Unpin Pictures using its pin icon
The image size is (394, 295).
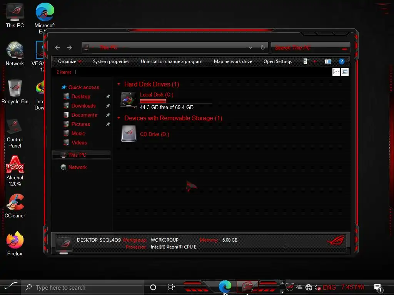[x=108, y=124]
